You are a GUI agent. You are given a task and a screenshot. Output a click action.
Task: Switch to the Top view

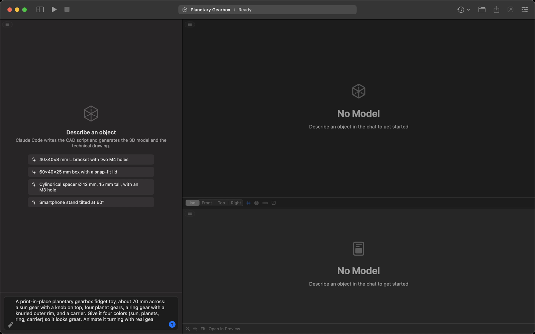pyautogui.click(x=221, y=203)
